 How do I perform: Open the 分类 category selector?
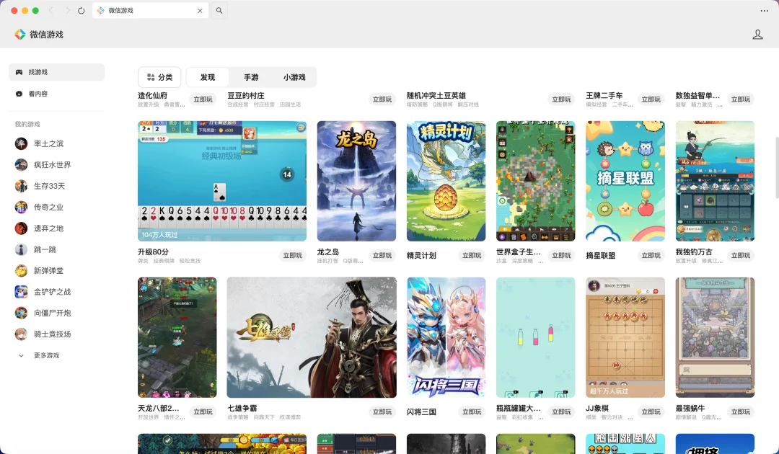pyautogui.click(x=159, y=77)
